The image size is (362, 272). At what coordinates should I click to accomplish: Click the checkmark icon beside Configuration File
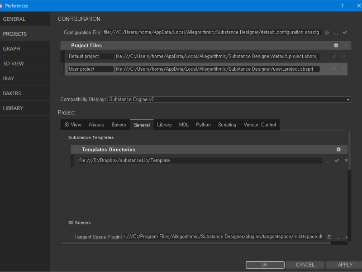click(345, 32)
